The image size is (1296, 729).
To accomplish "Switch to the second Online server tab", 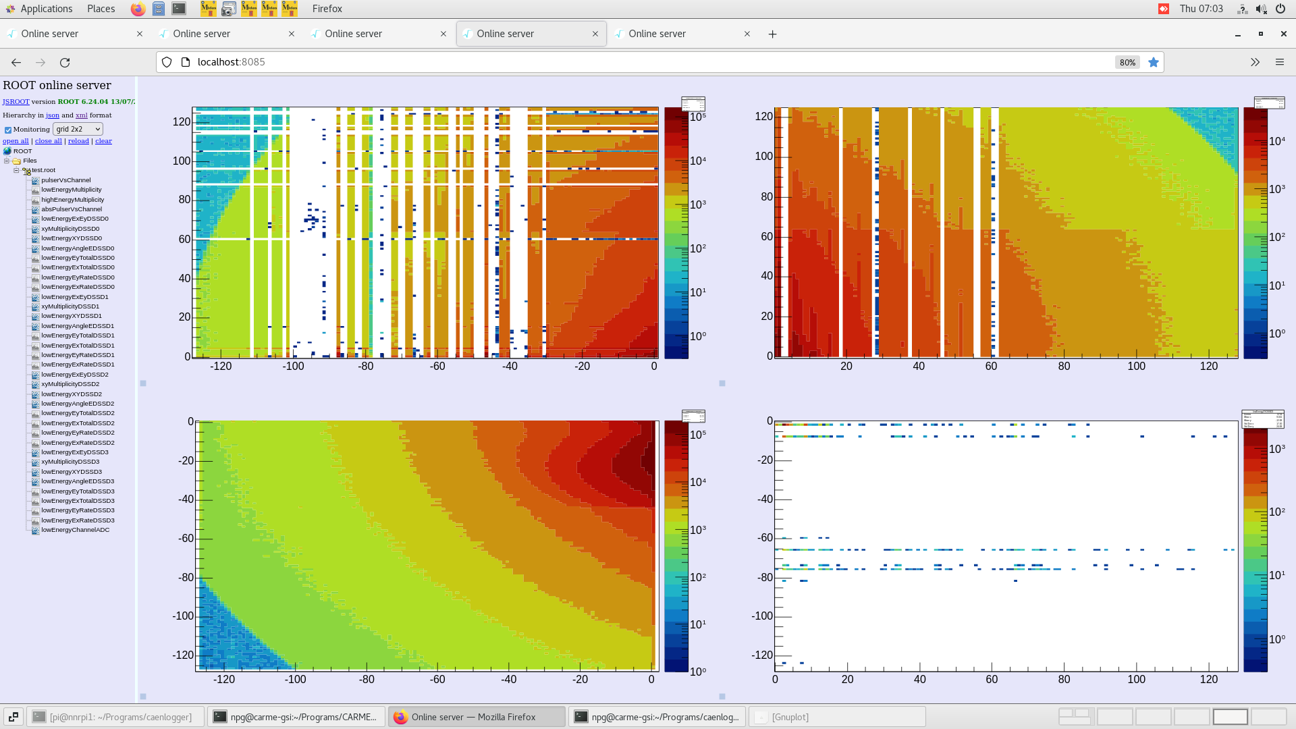I will (x=202, y=33).
